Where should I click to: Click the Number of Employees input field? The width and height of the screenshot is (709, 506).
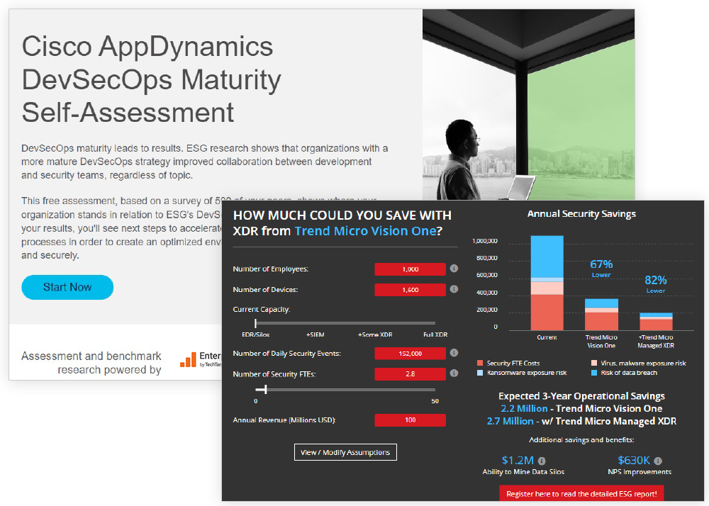pos(410,269)
